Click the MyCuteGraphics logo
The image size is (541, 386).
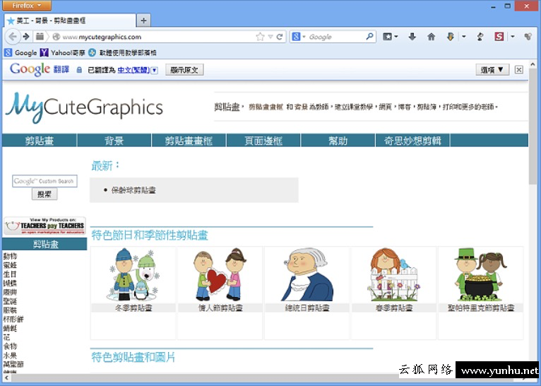[x=84, y=107]
